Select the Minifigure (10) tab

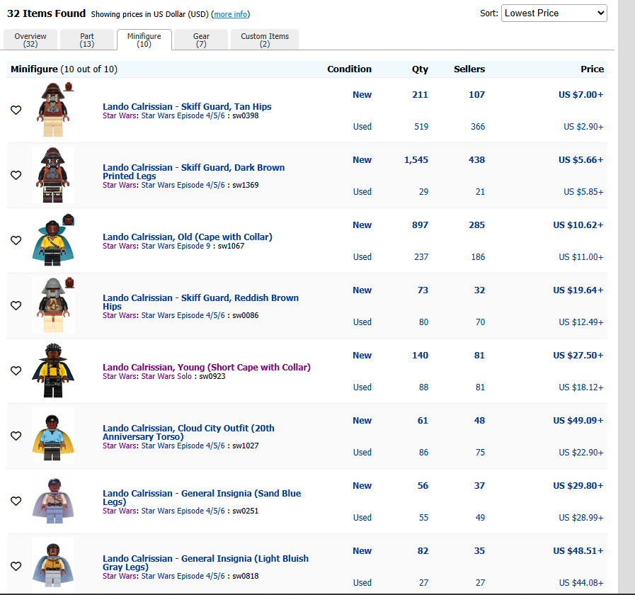point(144,40)
